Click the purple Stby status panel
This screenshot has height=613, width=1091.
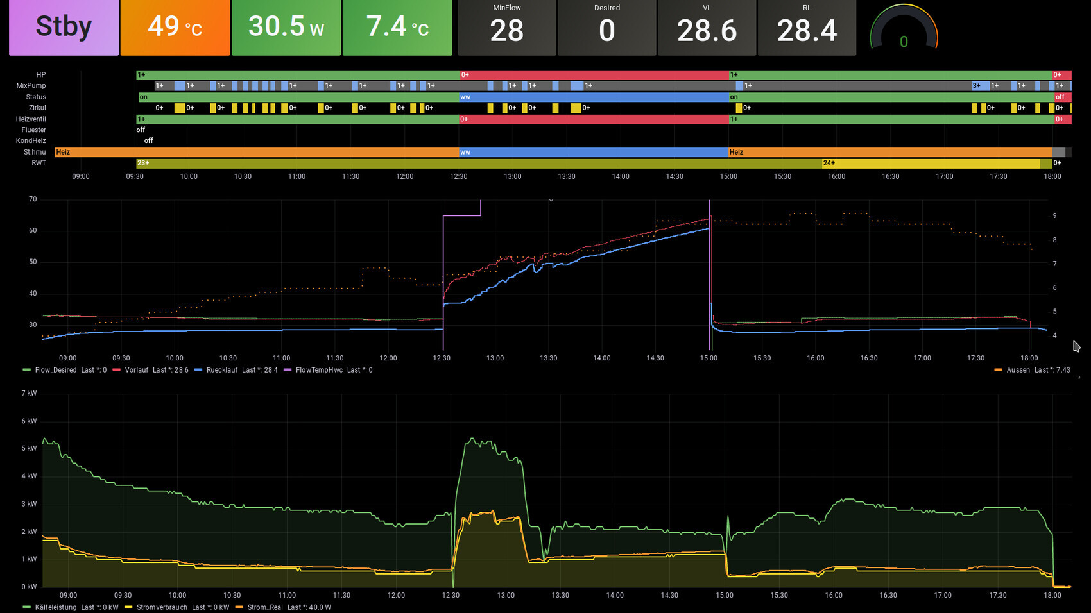[x=64, y=28]
